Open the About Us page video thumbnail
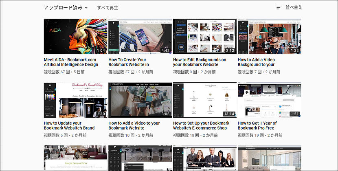The width and height of the screenshot is (338, 171). [x=140, y=158]
